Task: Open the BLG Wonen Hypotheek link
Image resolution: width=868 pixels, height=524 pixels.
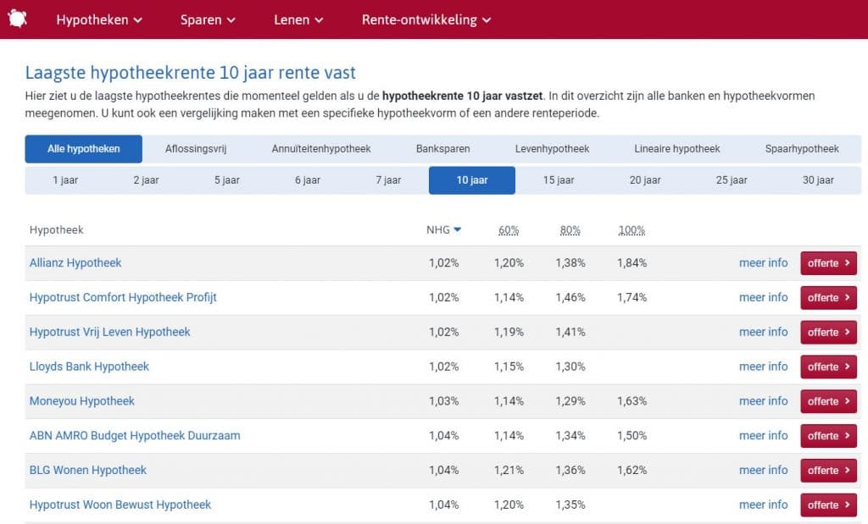Action: point(88,471)
